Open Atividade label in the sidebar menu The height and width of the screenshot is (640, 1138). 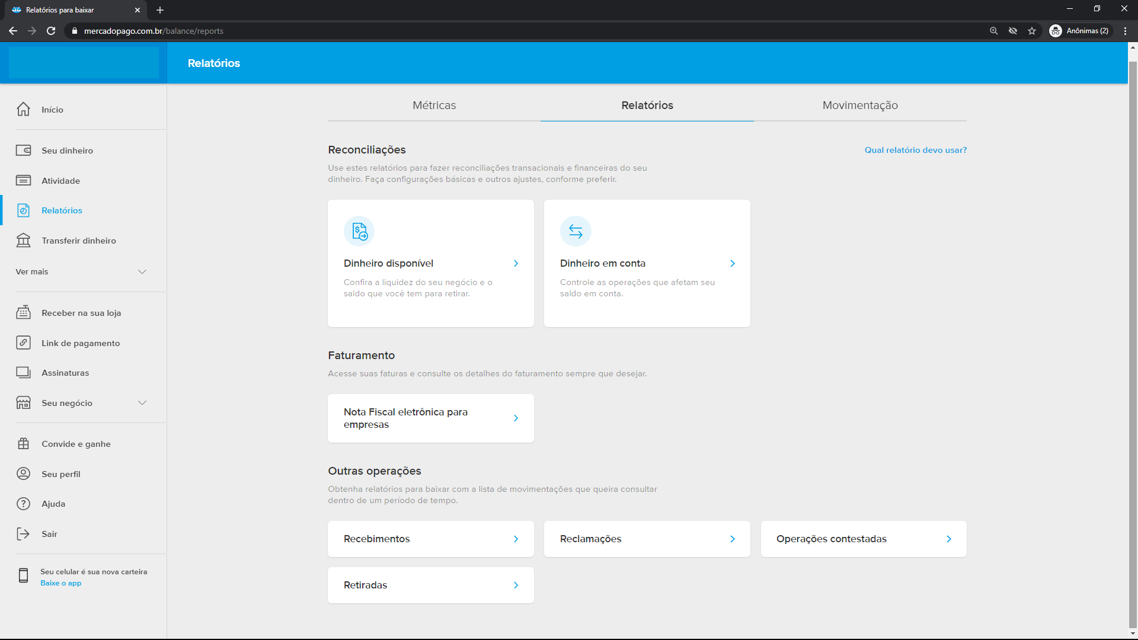tap(60, 181)
